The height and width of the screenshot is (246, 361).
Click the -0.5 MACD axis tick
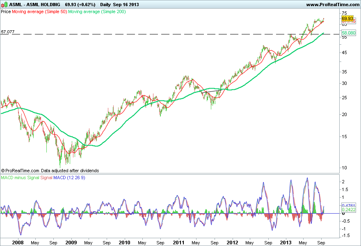click(345, 221)
